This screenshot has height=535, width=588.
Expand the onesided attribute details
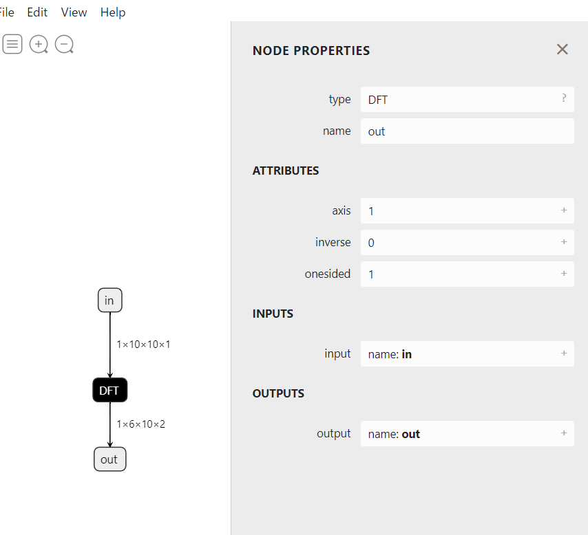pyautogui.click(x=564, y=274)
